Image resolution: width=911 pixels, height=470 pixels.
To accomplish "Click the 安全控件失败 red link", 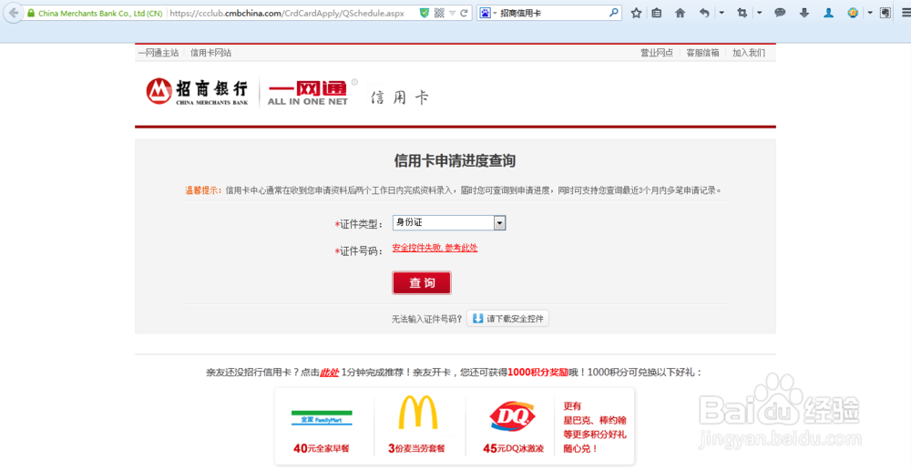I will click(x=435, y=248).
